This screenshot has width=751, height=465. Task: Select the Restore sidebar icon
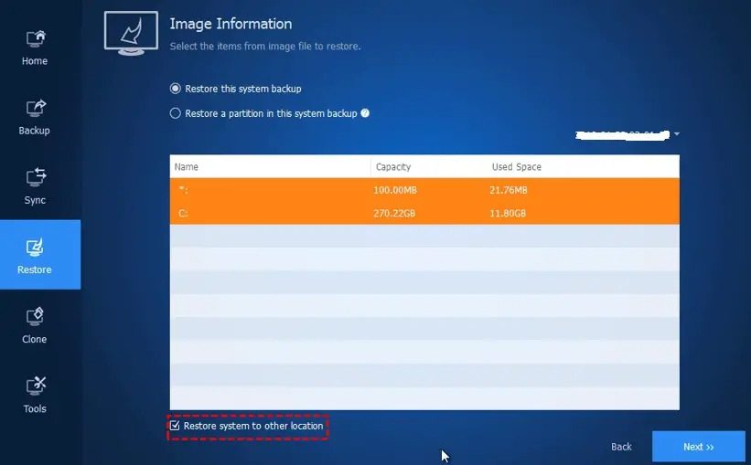point(35,248)
